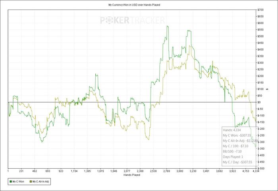
Task: Click the 462 x-axis tick label
Action: [x=35, y=171]
